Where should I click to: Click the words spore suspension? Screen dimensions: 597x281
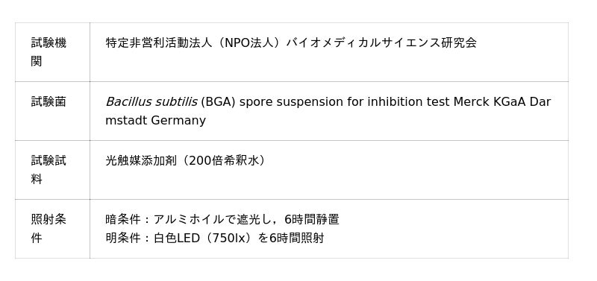click(291, 102)
